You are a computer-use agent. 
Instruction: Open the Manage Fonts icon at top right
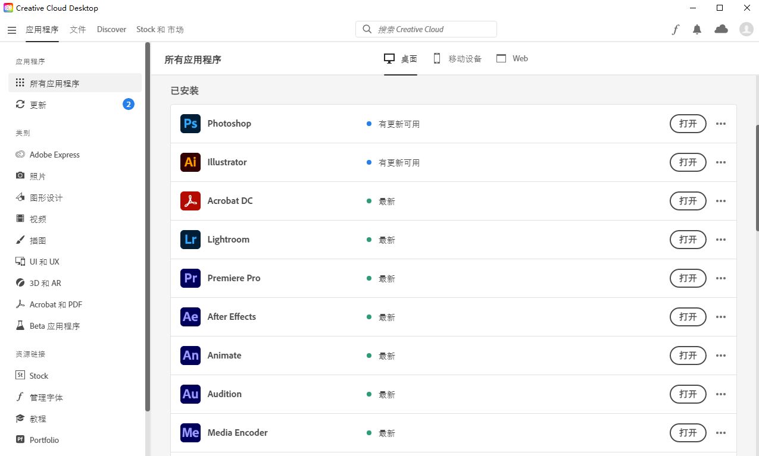676,29
